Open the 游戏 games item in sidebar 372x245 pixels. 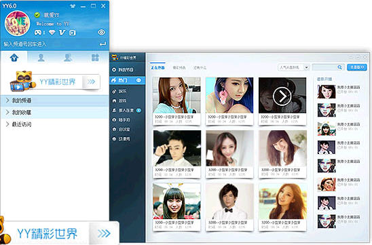pos(127,101)
